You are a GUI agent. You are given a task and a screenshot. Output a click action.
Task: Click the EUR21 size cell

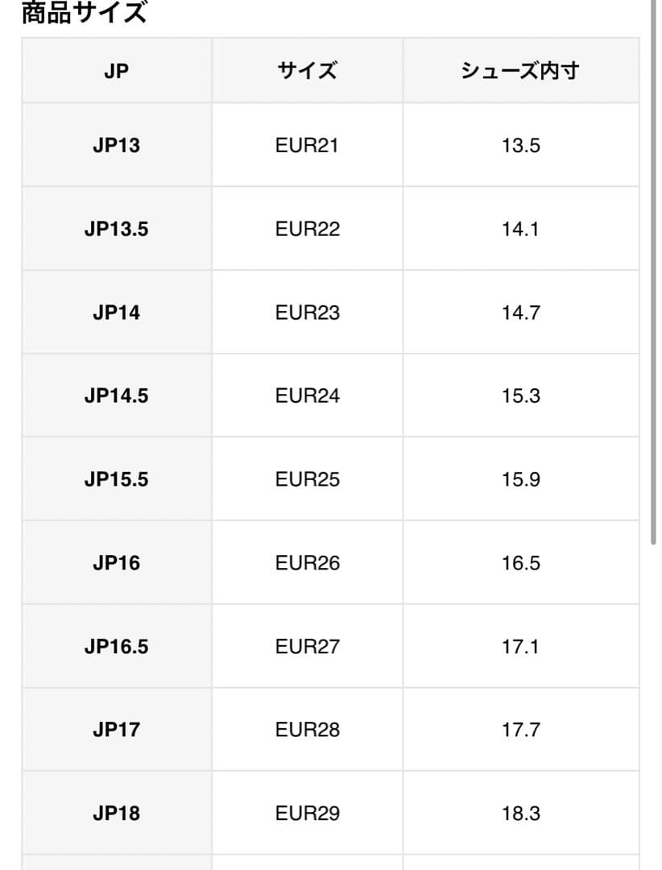[x=307, y=146]
